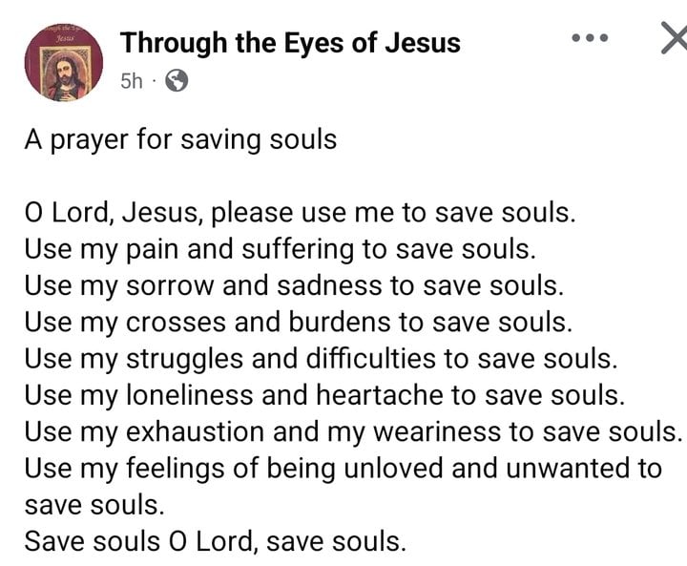Open the 'Through the Eyes of Jesus' page
This screenshot has height=566, width=687.
pyautogui.click(x=290, y=43)
